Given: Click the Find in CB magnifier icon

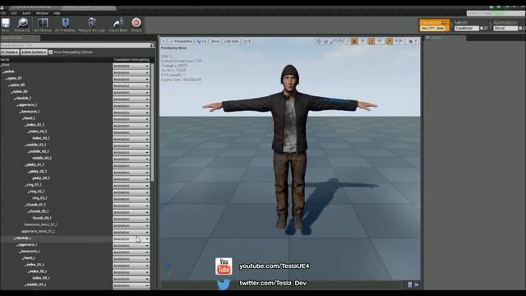Looking at the screenshot, I should coord(22,23).
